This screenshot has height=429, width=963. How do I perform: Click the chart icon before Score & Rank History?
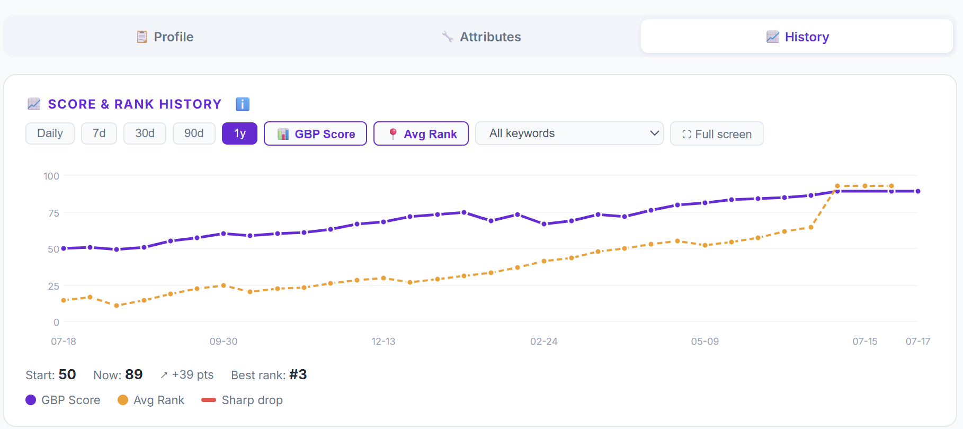(34, 104)
